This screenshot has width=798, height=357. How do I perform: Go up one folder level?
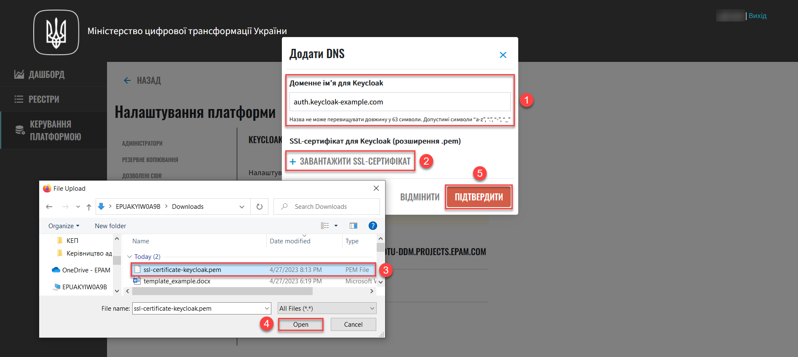point(88,207)
